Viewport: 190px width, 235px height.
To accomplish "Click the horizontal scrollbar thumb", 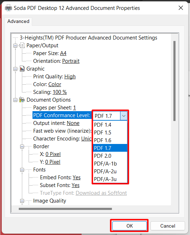I will (x=65, y=209).
